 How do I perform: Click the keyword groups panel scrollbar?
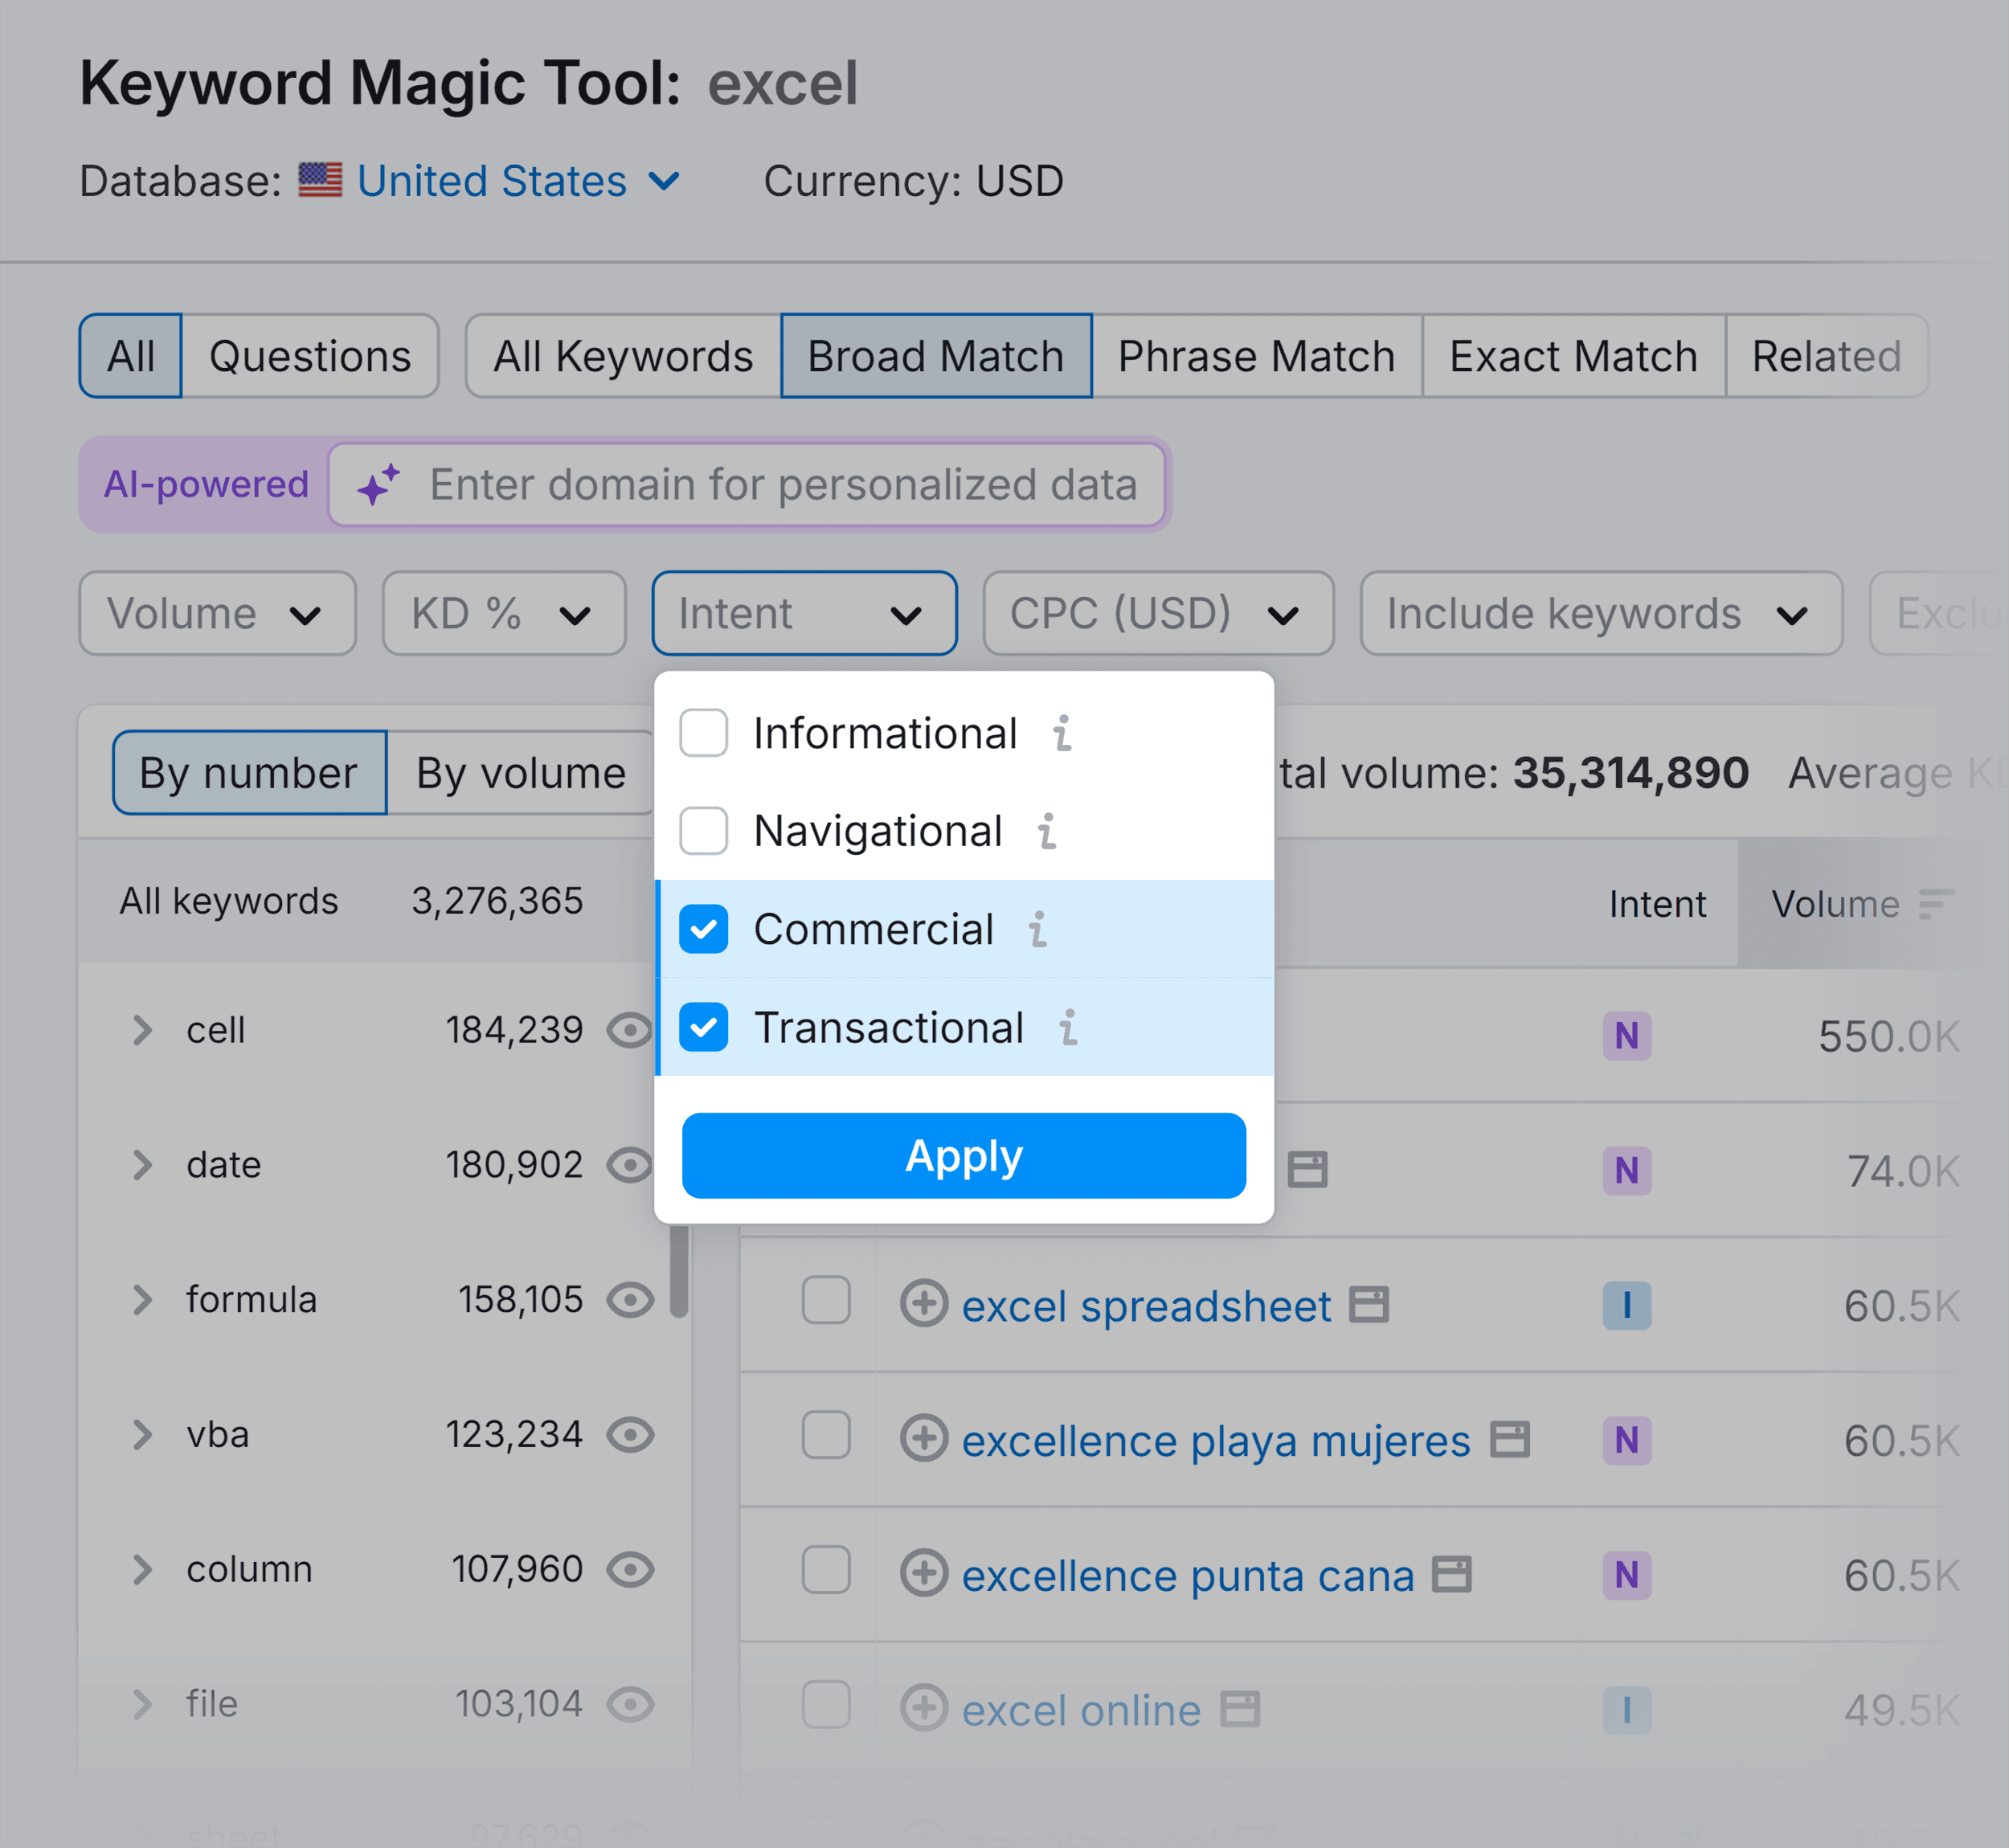click(x=680, y=1272)
